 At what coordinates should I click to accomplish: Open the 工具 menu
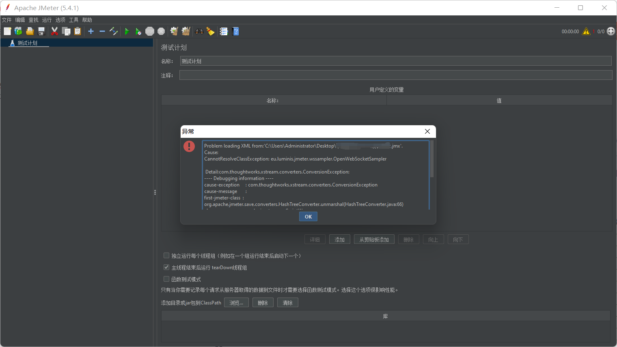(x=73, y=20)
